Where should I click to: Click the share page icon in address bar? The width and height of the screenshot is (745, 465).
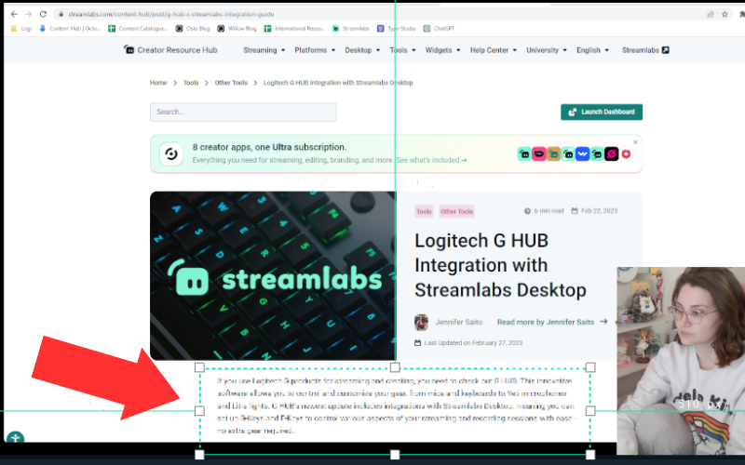[x=711, y=14]
